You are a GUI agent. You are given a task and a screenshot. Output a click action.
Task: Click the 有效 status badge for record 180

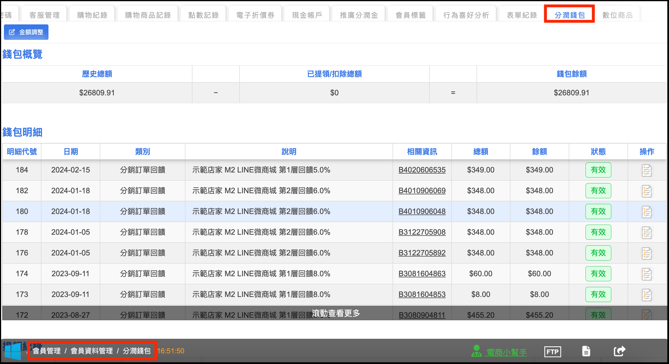(x=598, y=211)
